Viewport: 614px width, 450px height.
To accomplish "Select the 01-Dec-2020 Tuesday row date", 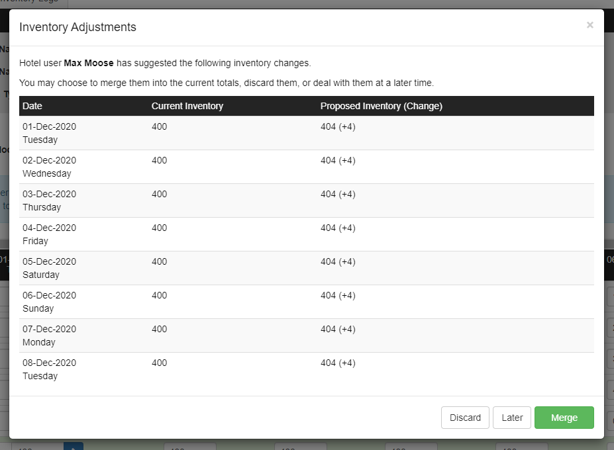I will click(x=49, y=133).
